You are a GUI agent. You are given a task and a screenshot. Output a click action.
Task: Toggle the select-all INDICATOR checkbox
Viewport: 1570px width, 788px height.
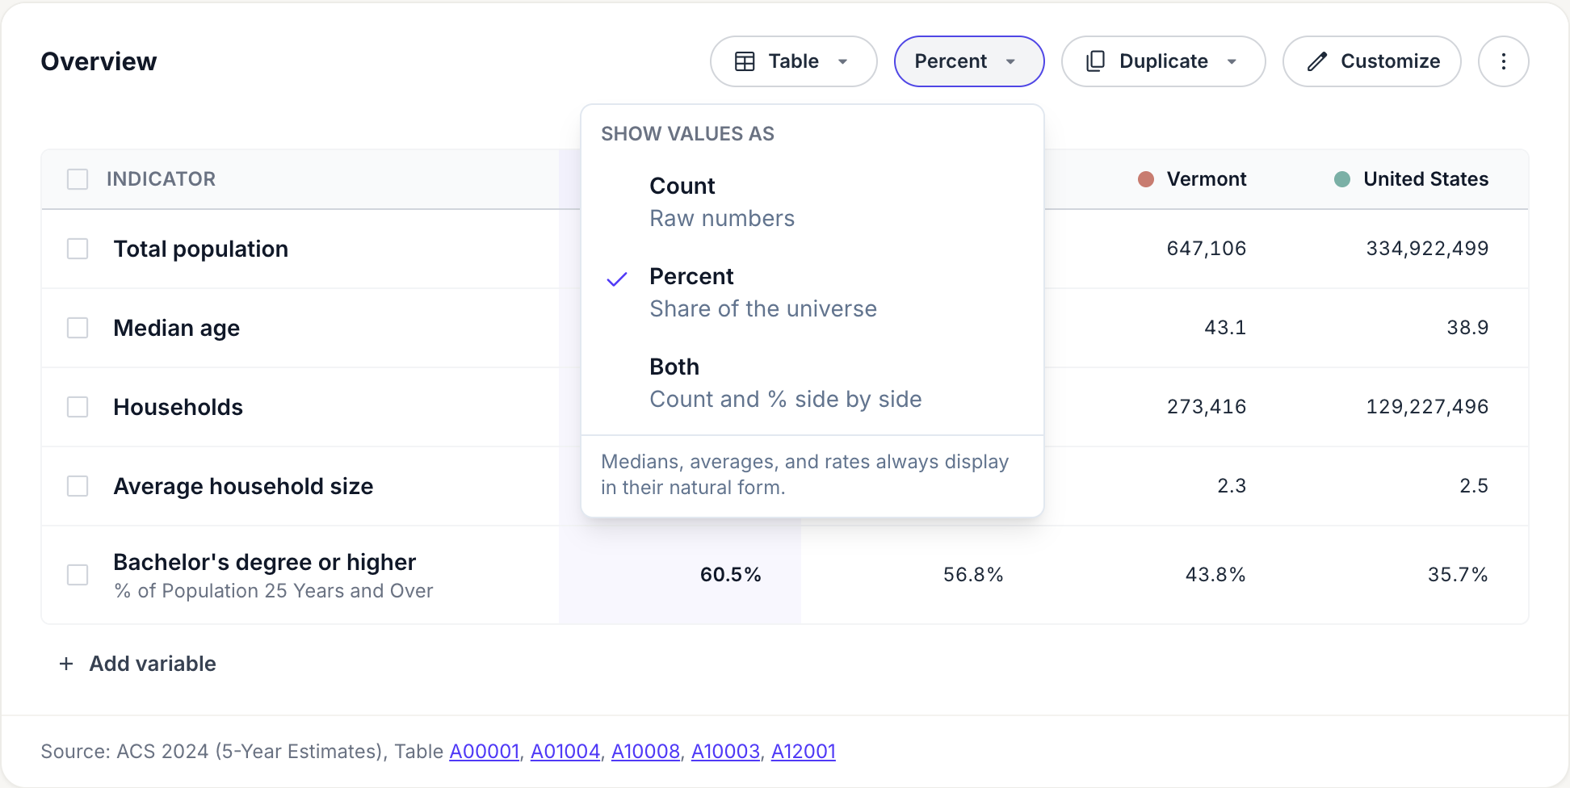click(x=78, y=179)
